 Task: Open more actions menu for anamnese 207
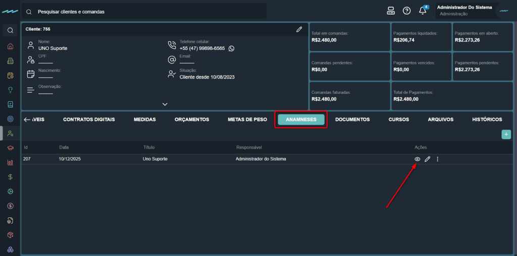coord(437,159)
